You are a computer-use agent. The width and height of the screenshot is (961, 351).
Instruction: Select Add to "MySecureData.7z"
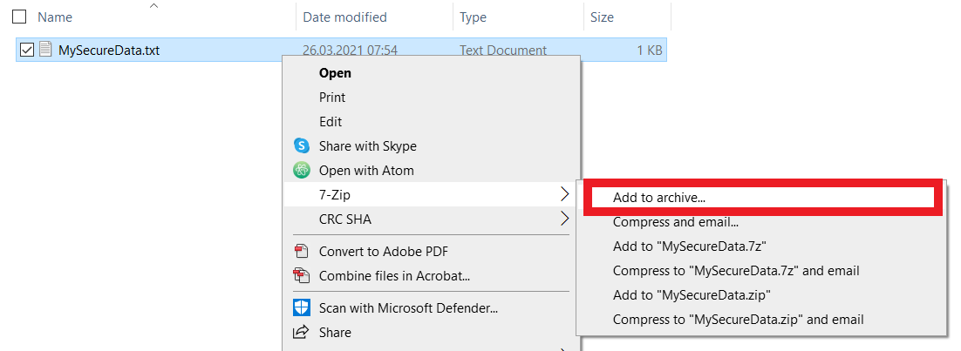tap(690, 246)
